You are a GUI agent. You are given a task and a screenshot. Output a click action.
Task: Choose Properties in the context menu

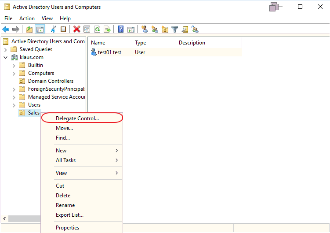68,228
